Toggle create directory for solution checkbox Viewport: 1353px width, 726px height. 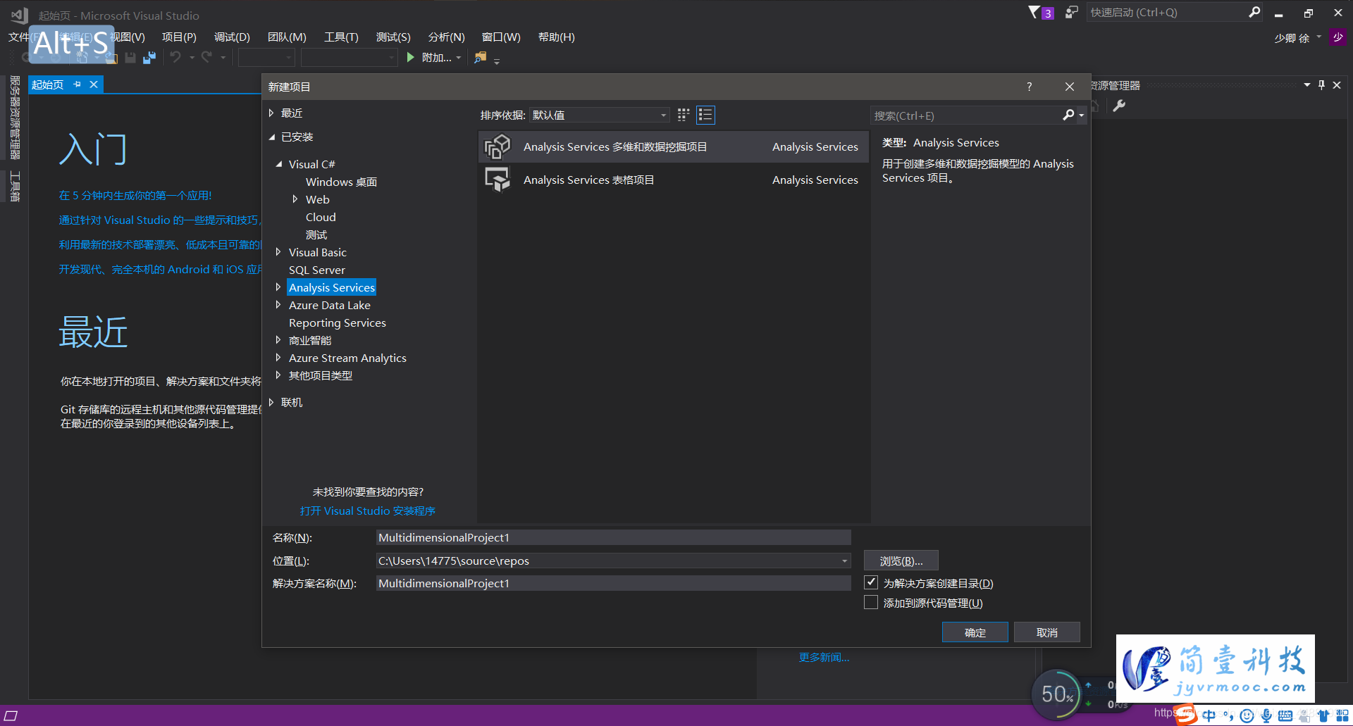tap(871, 582)
